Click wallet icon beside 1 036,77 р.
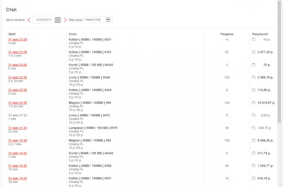Viewport: 283px width, 187px height. 253,166
